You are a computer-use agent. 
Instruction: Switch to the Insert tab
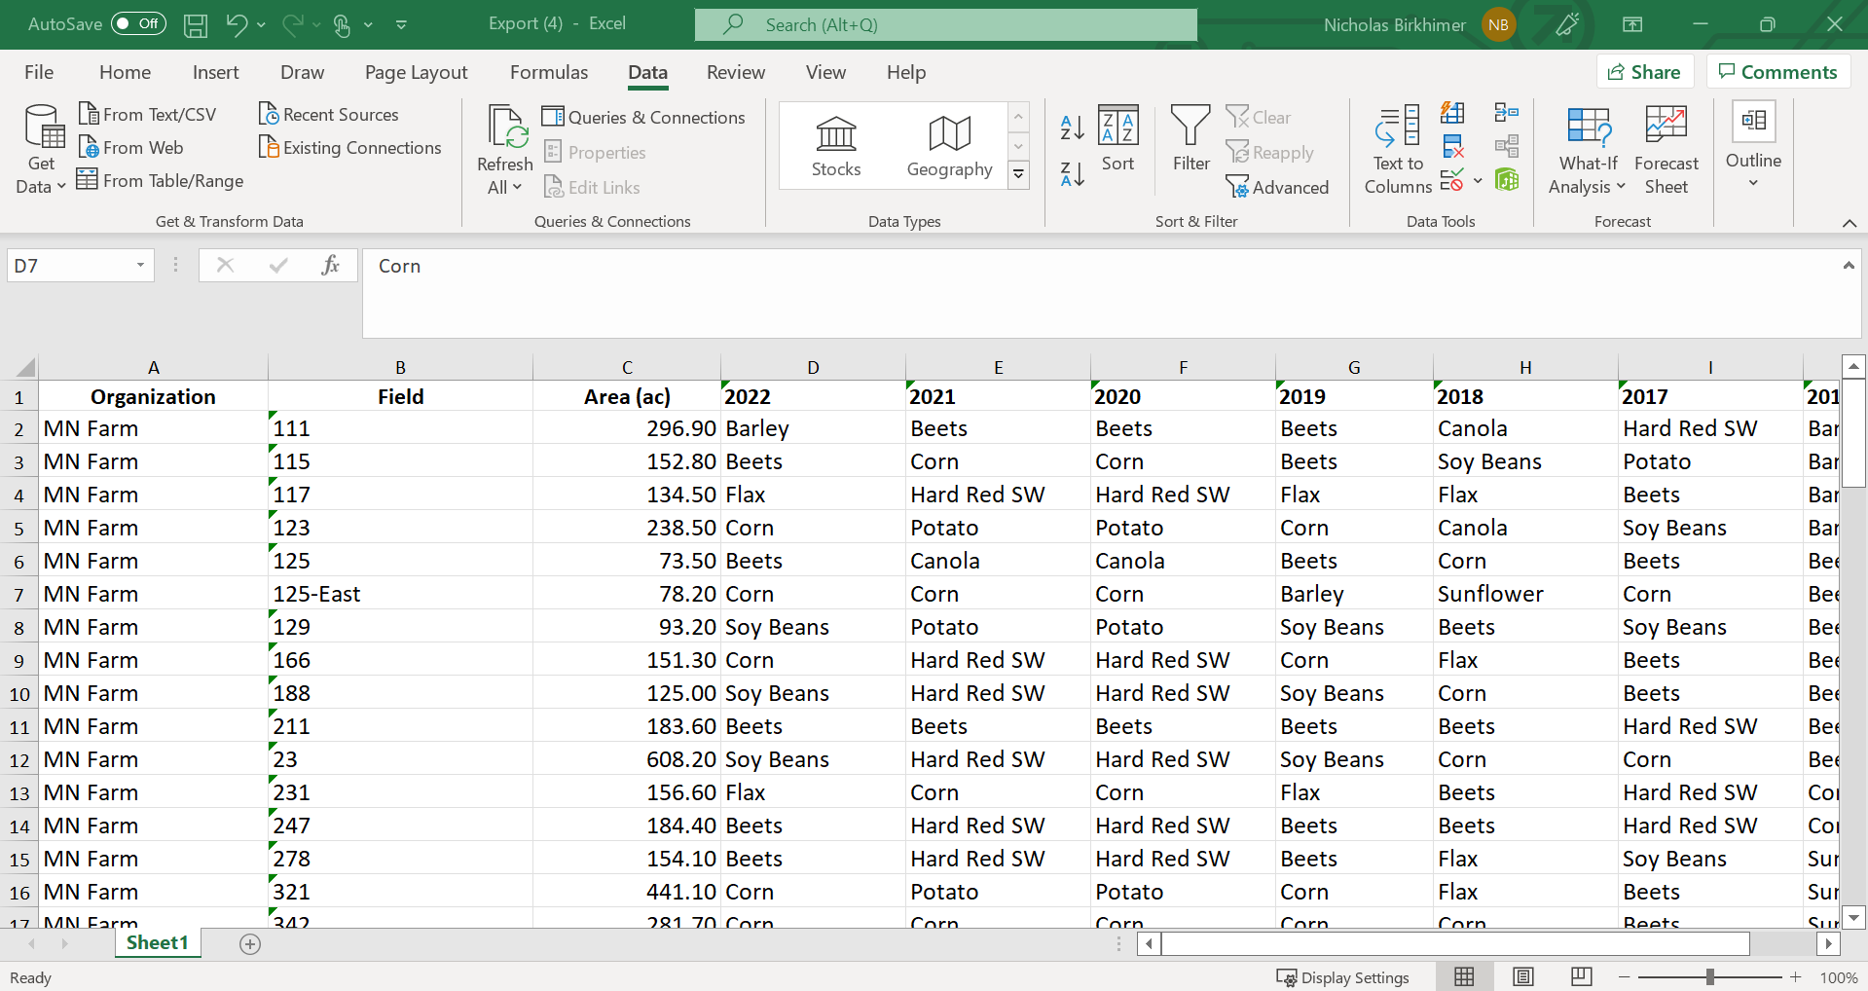click(215, 72)
